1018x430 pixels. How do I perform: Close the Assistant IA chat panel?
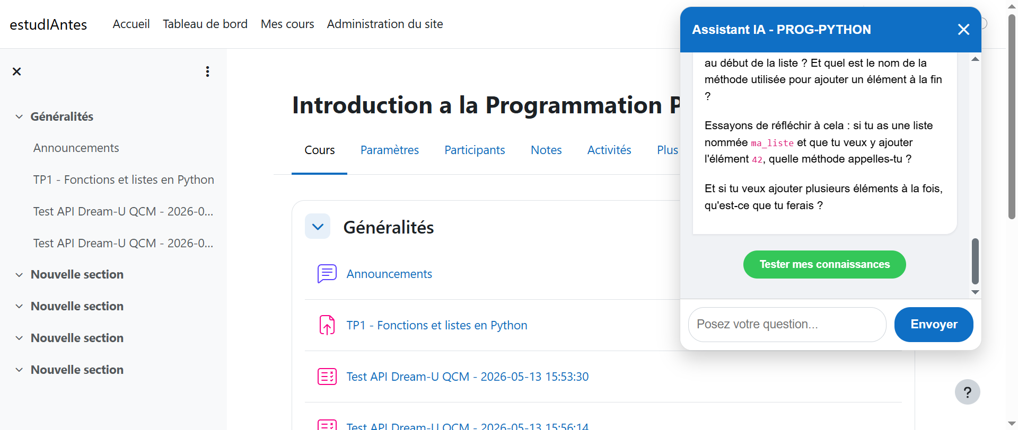tap(963, 30)
